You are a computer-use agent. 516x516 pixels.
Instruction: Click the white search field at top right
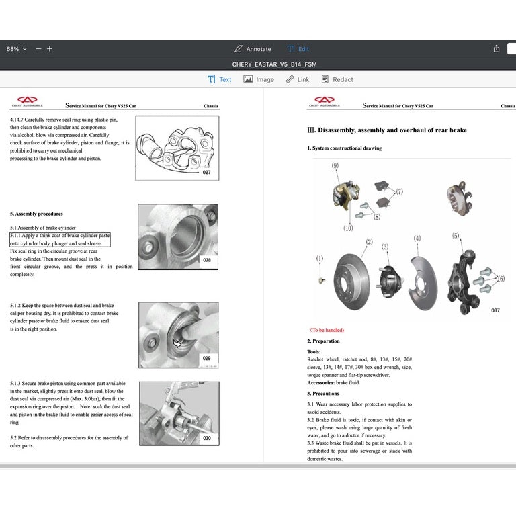[512, 49]
